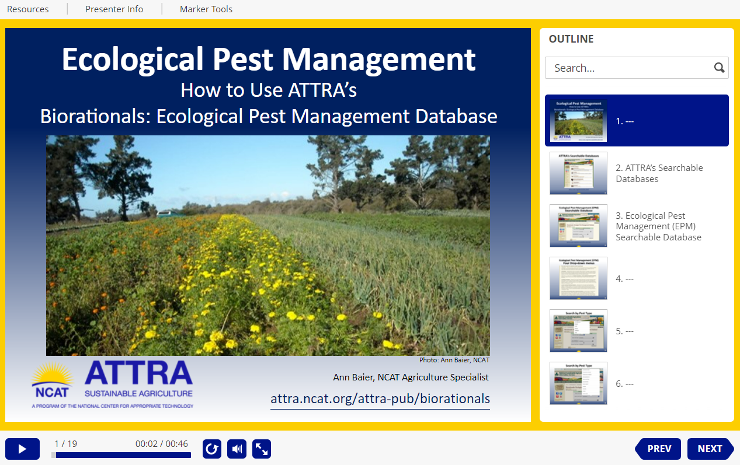Open Marker Tools menu

pos(206,9)
